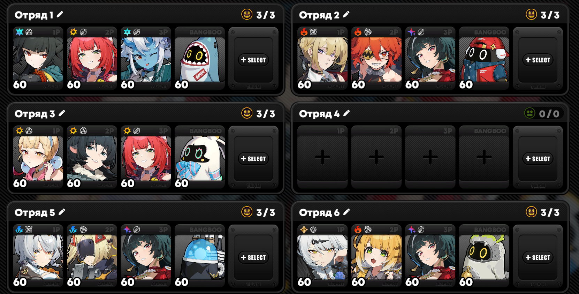This screenshot has height=294, width=579.
Task: Select the shark Bangboo in Отряд 1
Action: [x=200, y=59]
